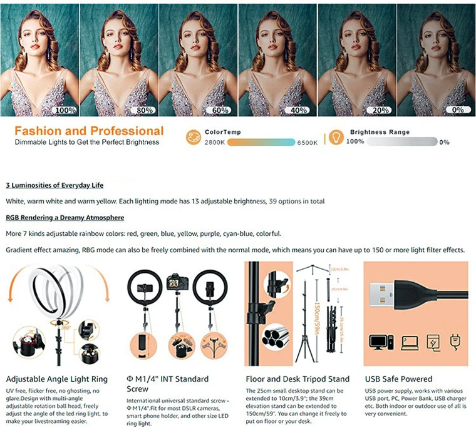476x428 pixels.
Task: Click the ColorTemp gradient bar
Action: click(x=261, y=142)
